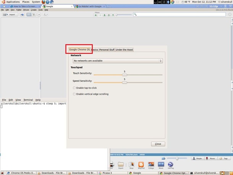
Task: Click the movies filter icon in Picasa
Action: coord(109,15)
